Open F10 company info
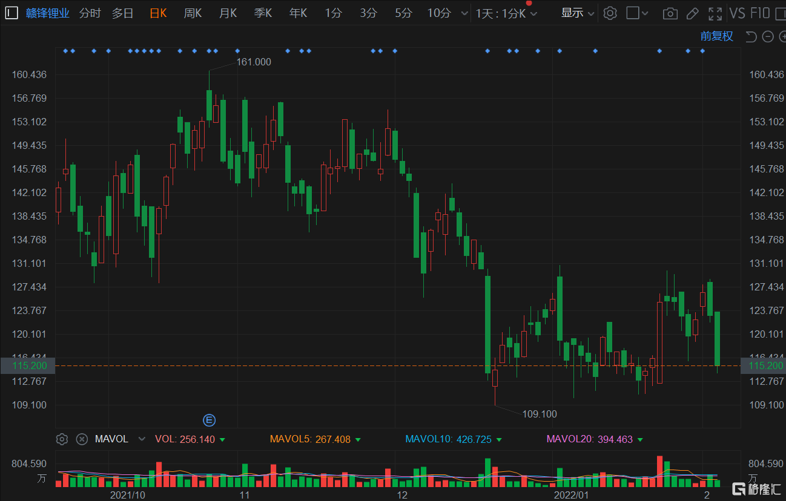Image resolution: width=786 pixels, height=501 pixels. (x=760, y=13)
